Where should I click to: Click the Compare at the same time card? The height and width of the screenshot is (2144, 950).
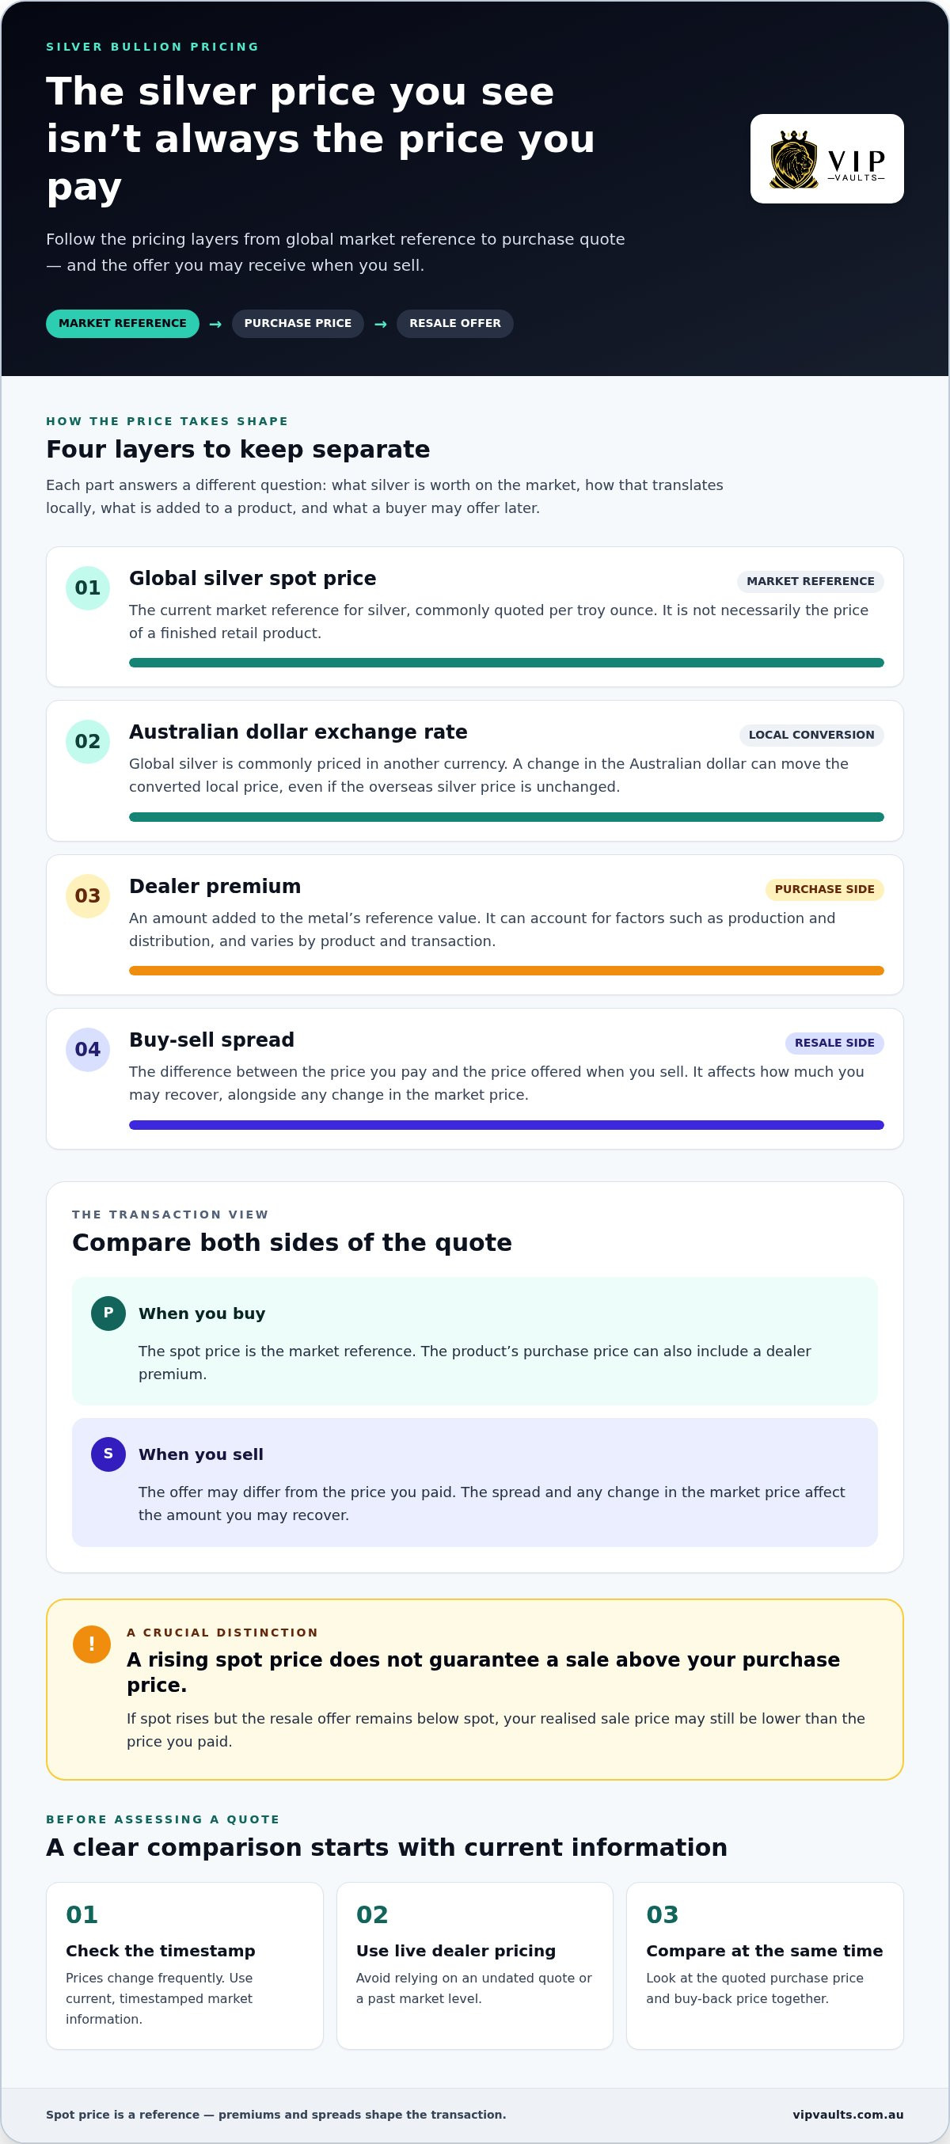766,1965
